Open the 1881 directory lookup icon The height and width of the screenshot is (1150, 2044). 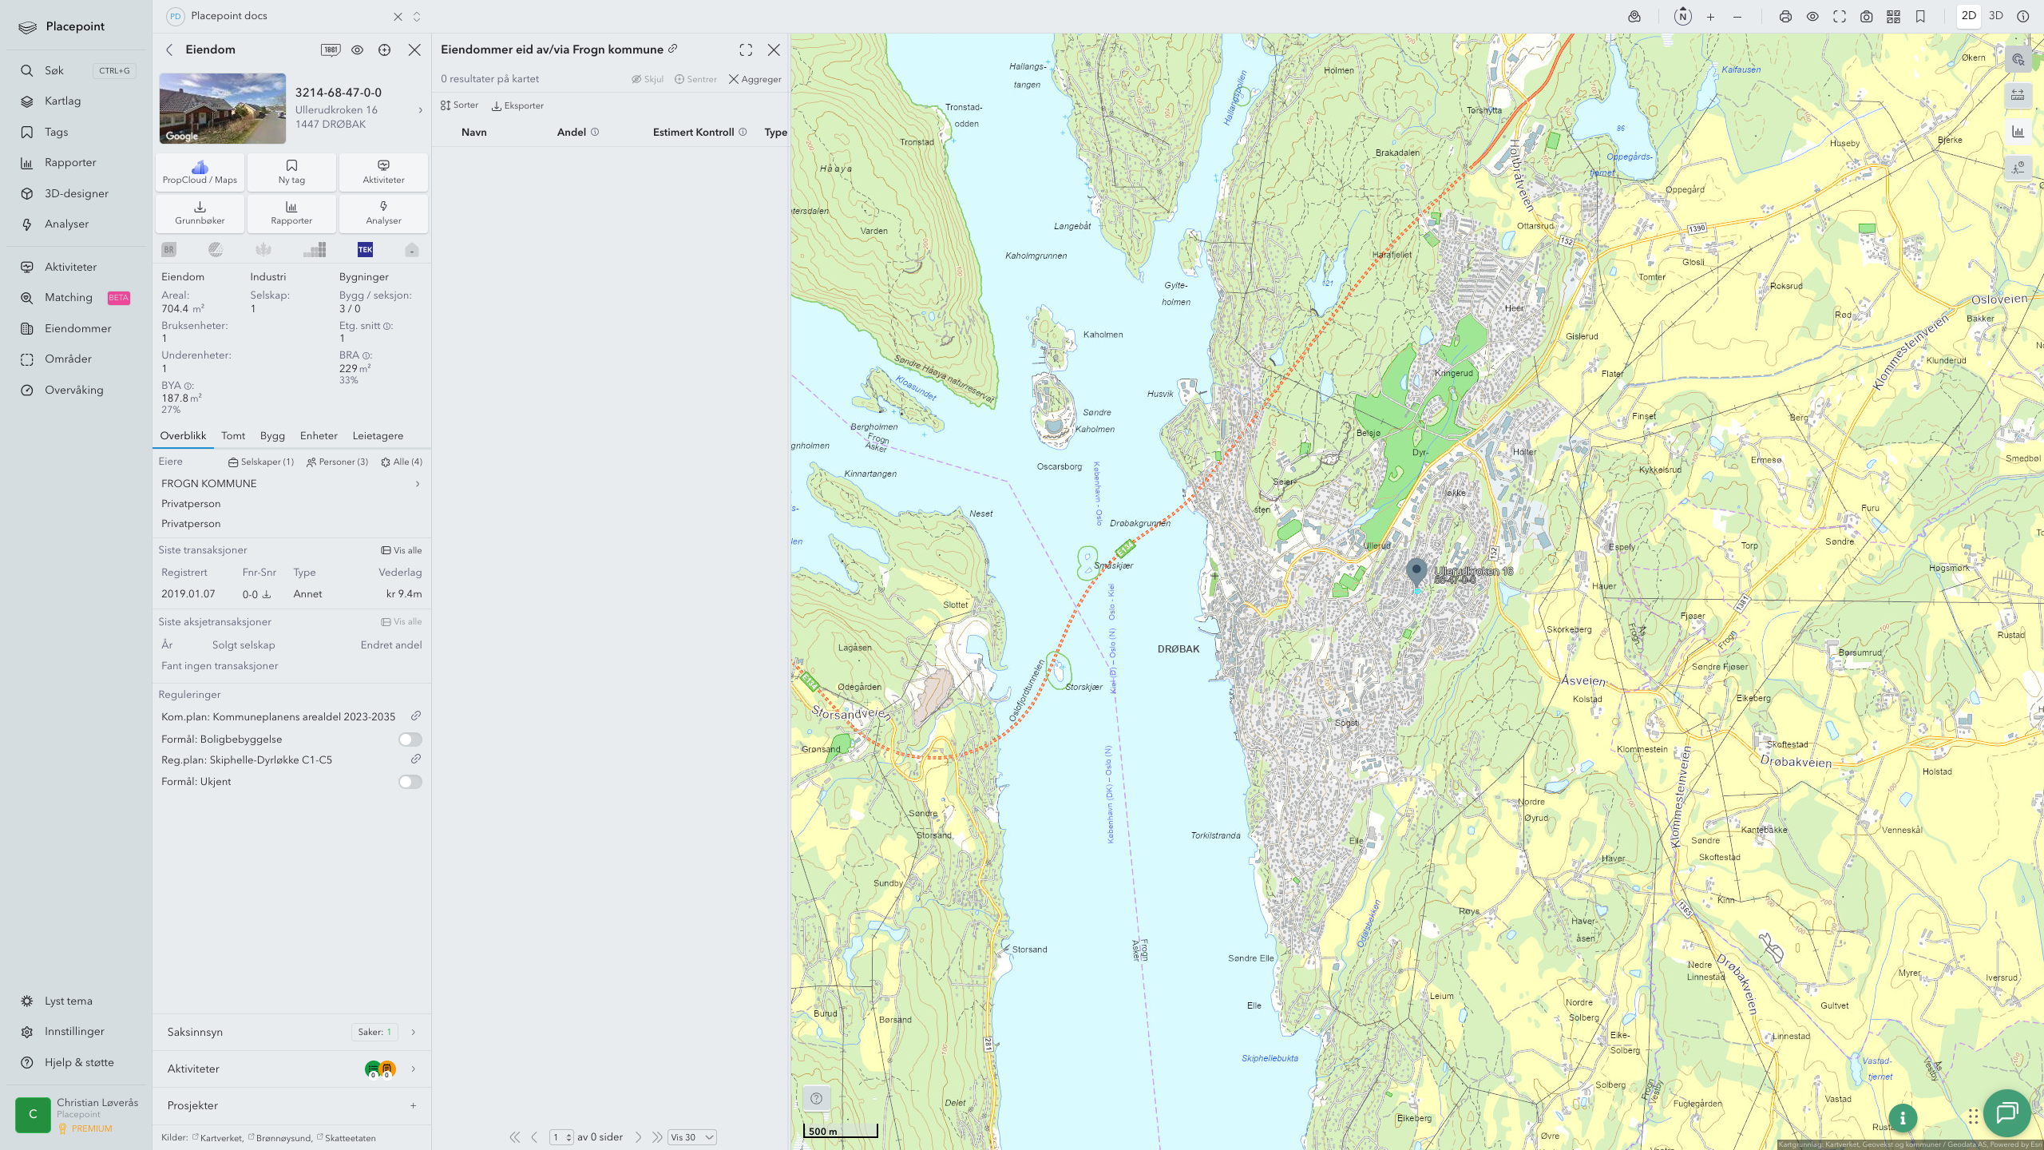pos(331,50)
